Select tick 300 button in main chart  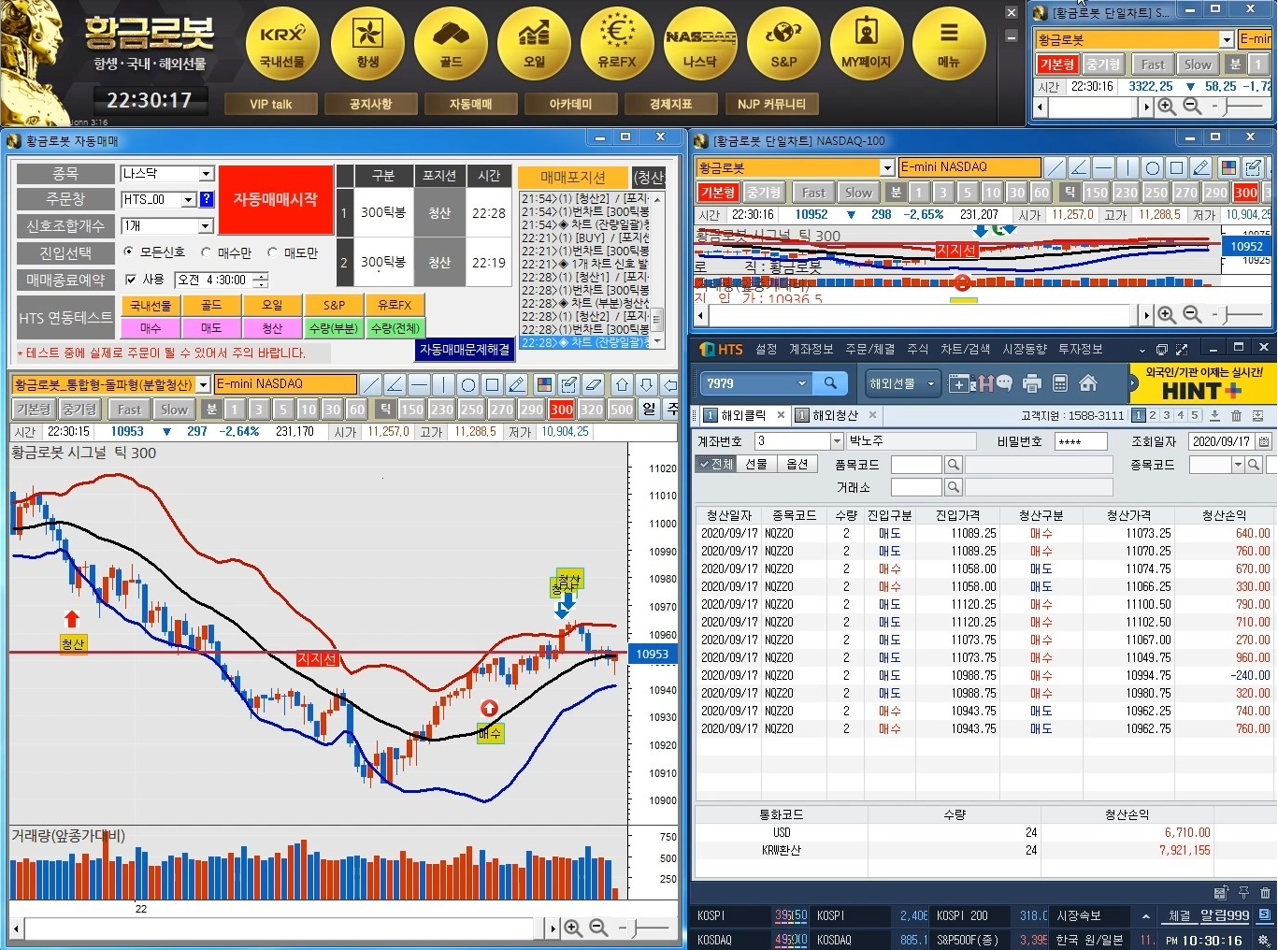(562, 410)
